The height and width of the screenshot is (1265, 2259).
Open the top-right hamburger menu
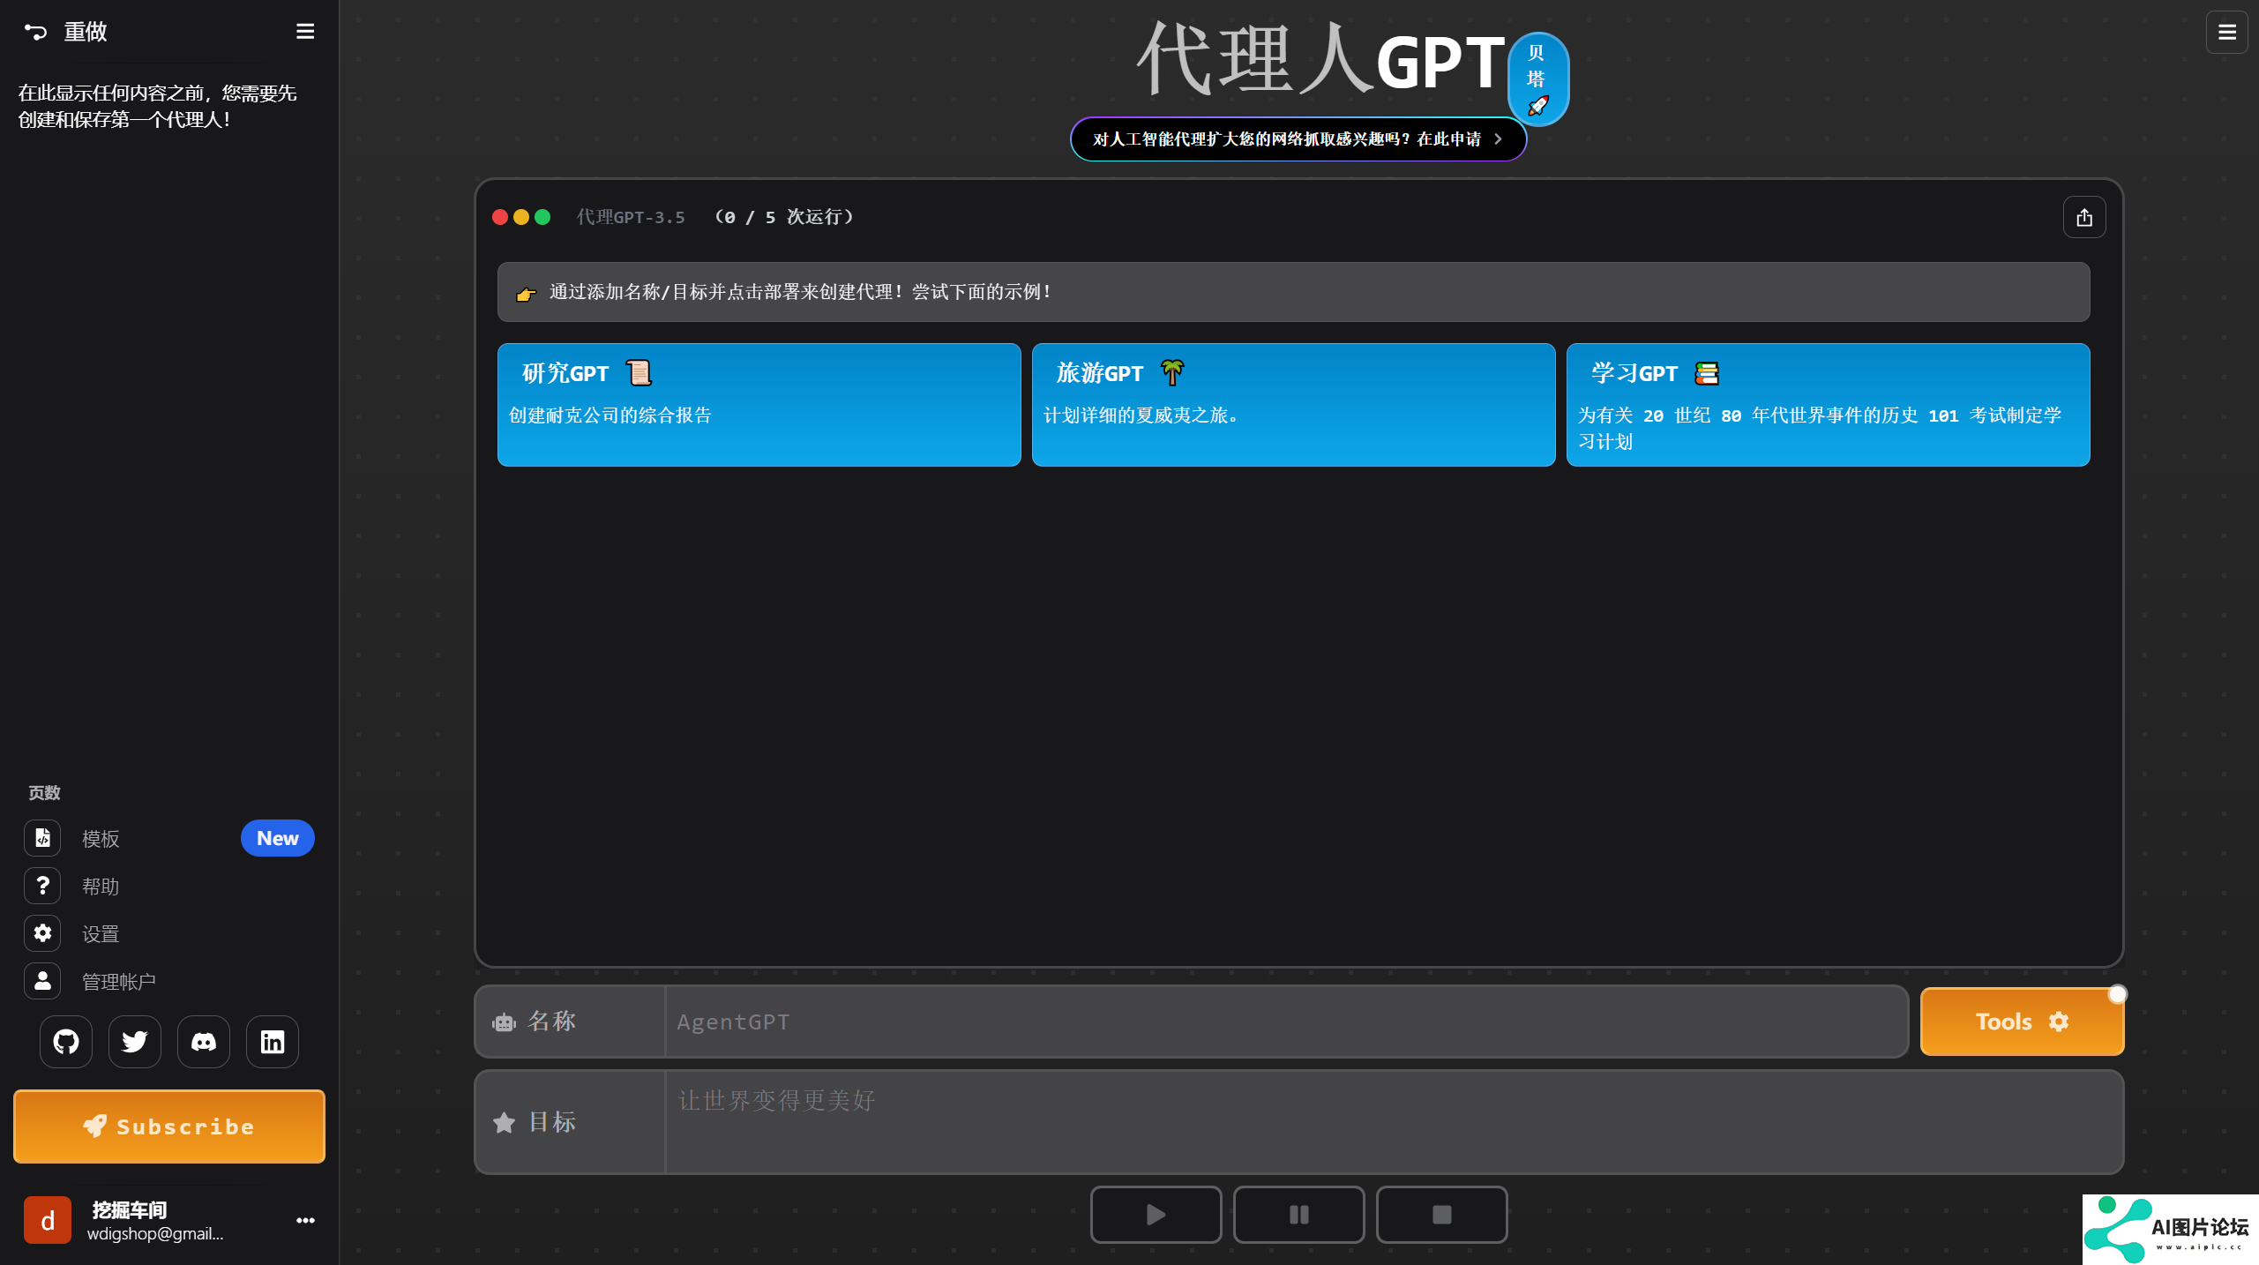point(2227,33)
